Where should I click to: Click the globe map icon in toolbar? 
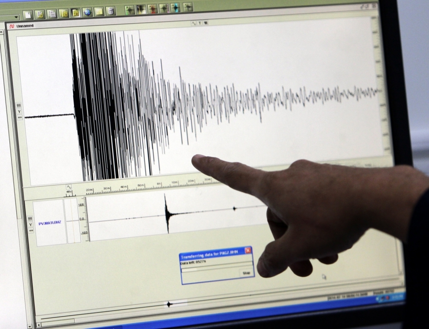pyautogui.click(x=87, y=12)
